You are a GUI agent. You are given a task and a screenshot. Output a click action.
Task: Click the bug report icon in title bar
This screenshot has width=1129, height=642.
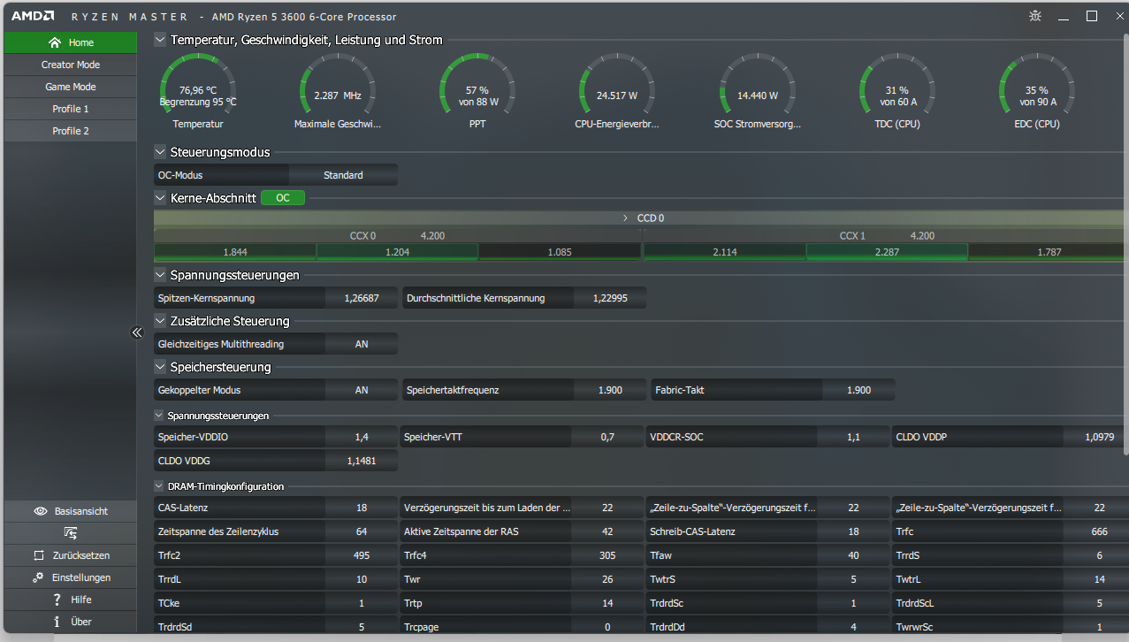click(x=1036, y=16)
